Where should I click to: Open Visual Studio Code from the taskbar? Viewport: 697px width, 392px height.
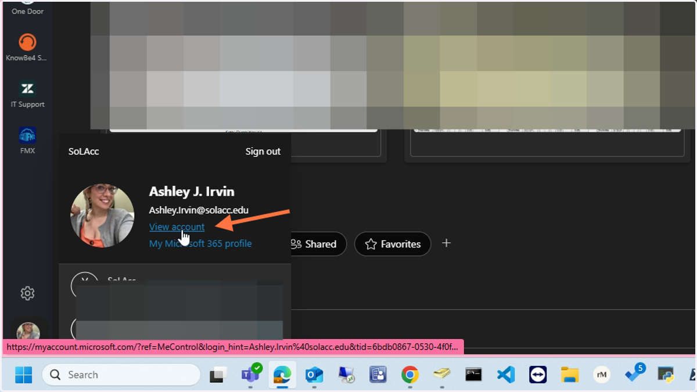click(x=506, y=375)
